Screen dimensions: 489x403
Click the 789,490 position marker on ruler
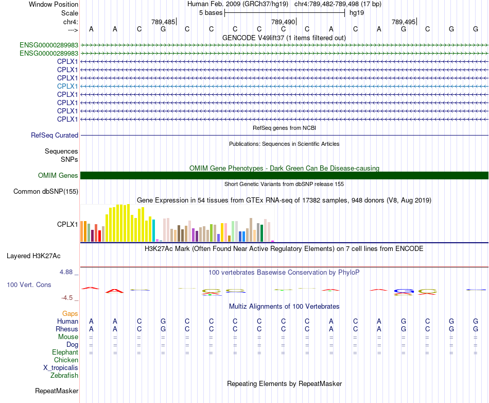click(x=284, y=22)
